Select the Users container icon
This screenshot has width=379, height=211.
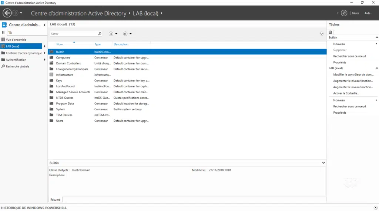[51, 121]
